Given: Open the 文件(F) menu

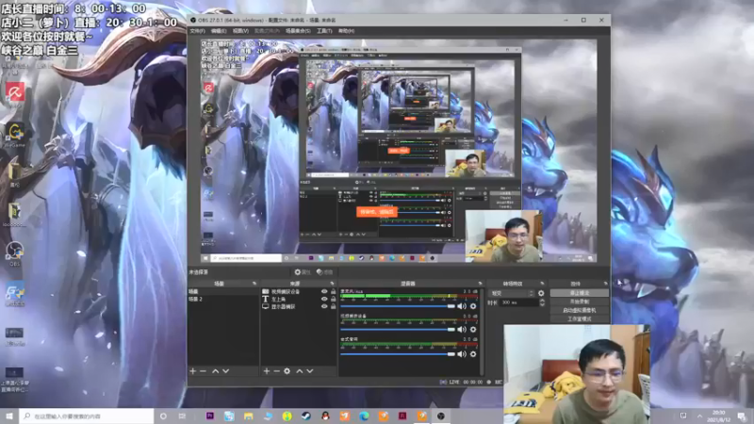Looking at the screenshot, I should click(x=197, y=31).
